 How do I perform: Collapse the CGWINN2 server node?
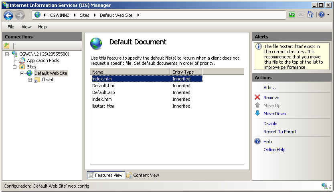pyautogui.click(x=7, y=54)
